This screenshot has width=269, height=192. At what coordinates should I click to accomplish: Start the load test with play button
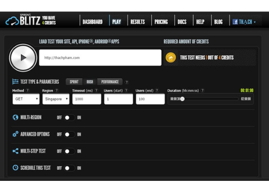(23, 58)
